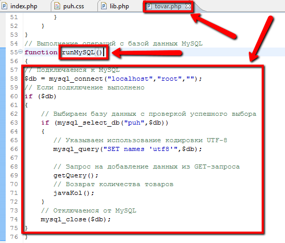Click the "SET names 'utf8'" string
The height and width of the screenshot is (243, 285).
point(140,149)
